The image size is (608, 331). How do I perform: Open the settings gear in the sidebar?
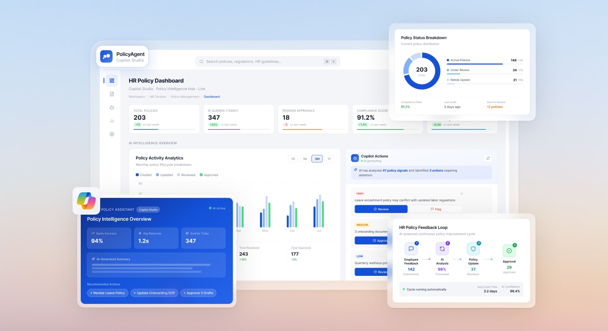112,134
